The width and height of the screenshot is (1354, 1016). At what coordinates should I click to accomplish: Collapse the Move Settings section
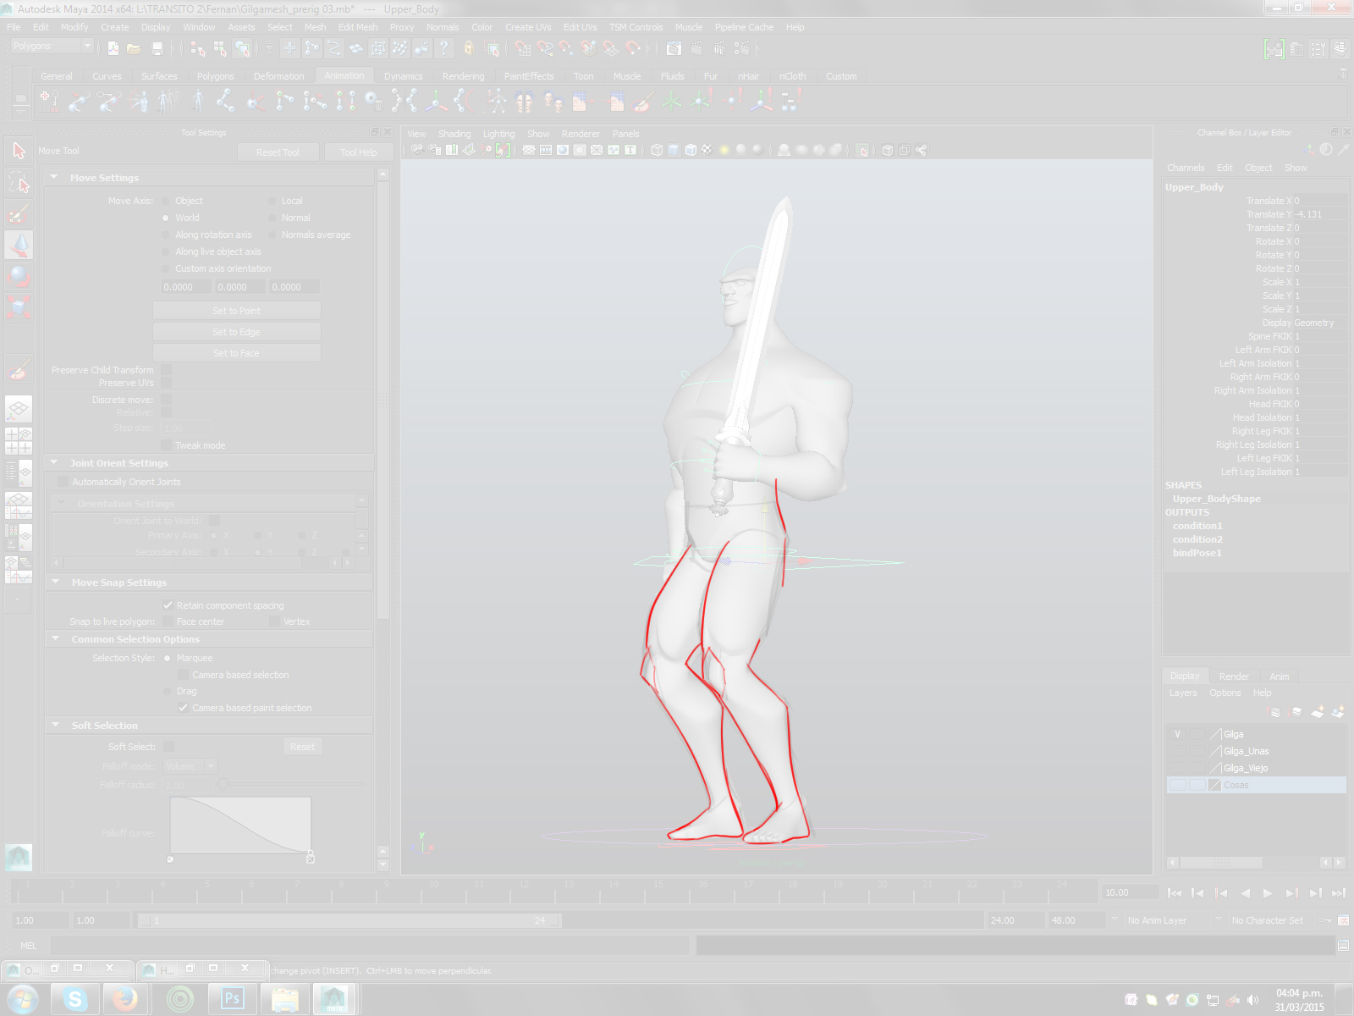click(54, 178)
